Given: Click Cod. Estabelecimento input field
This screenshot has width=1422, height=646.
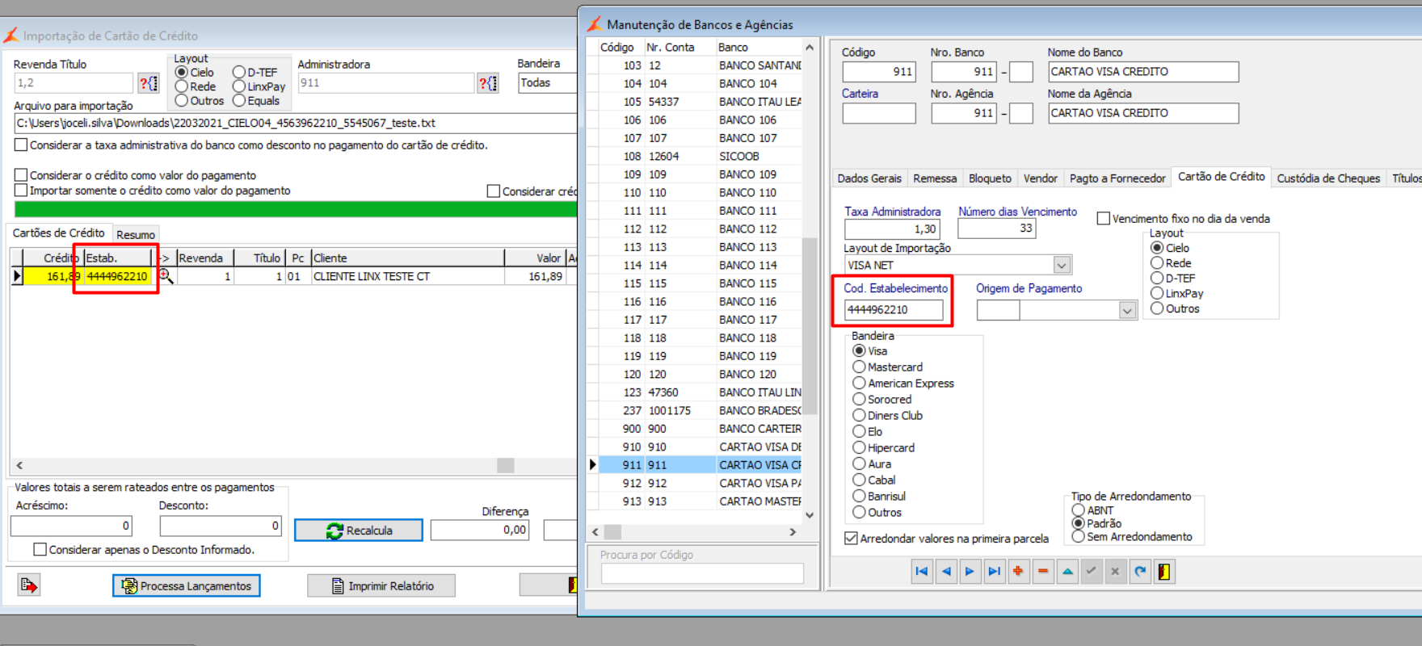Looking at the screenshot, I should pyautogui.click(x=894, y=310).
